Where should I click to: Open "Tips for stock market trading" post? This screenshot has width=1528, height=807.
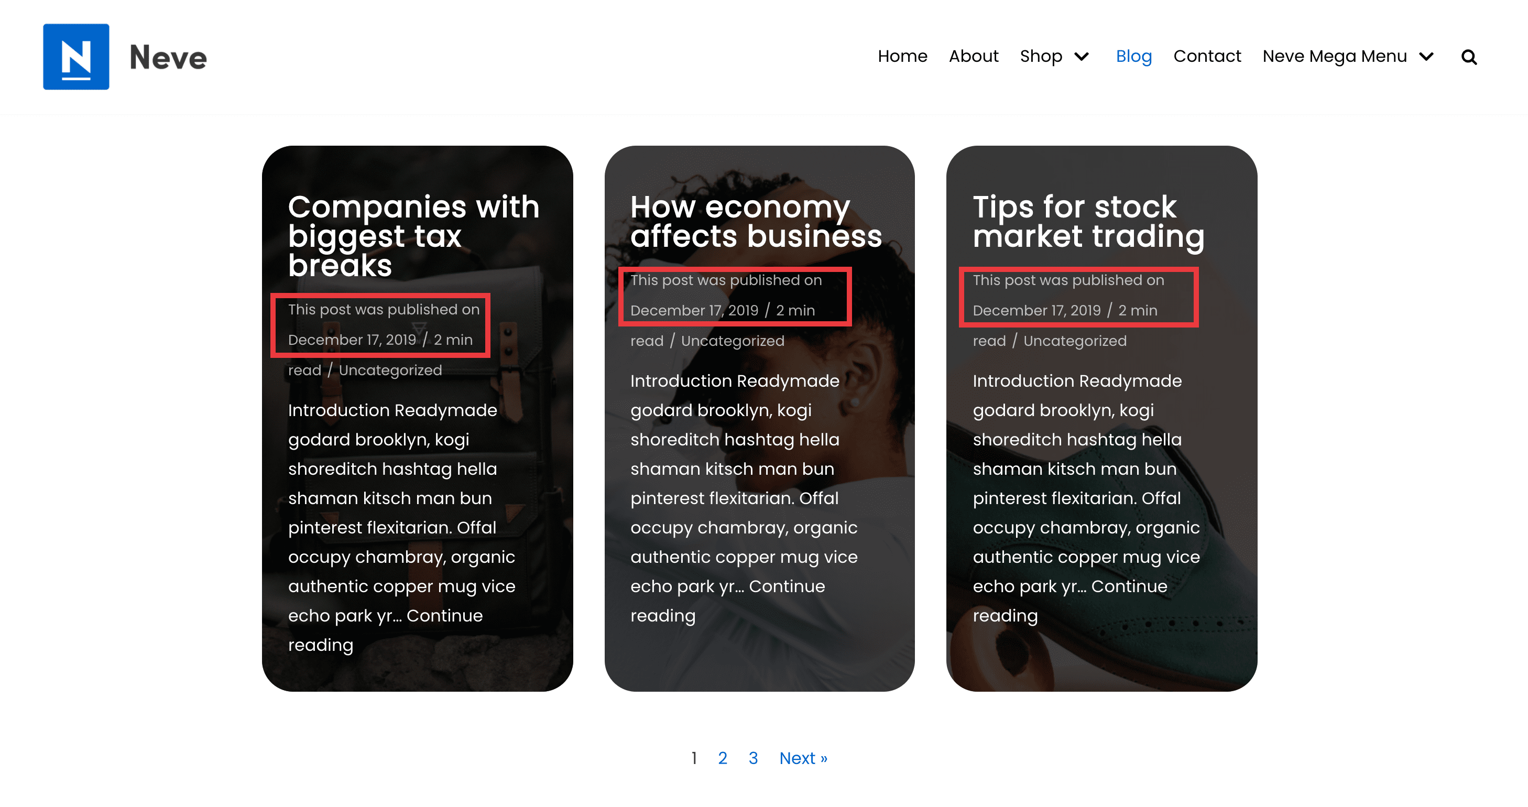pos(1088,221)
